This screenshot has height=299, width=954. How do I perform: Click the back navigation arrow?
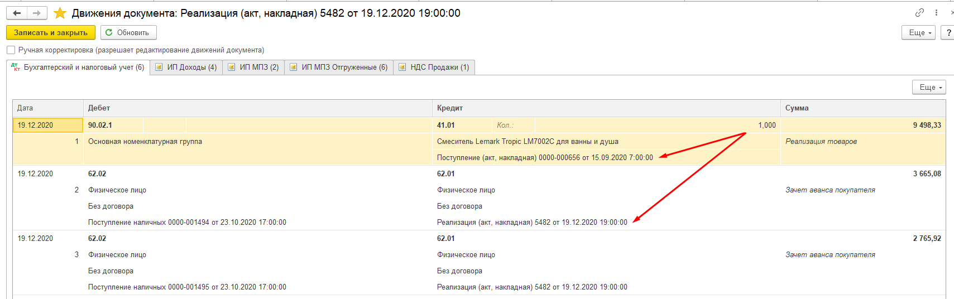[x=17, y=13]
